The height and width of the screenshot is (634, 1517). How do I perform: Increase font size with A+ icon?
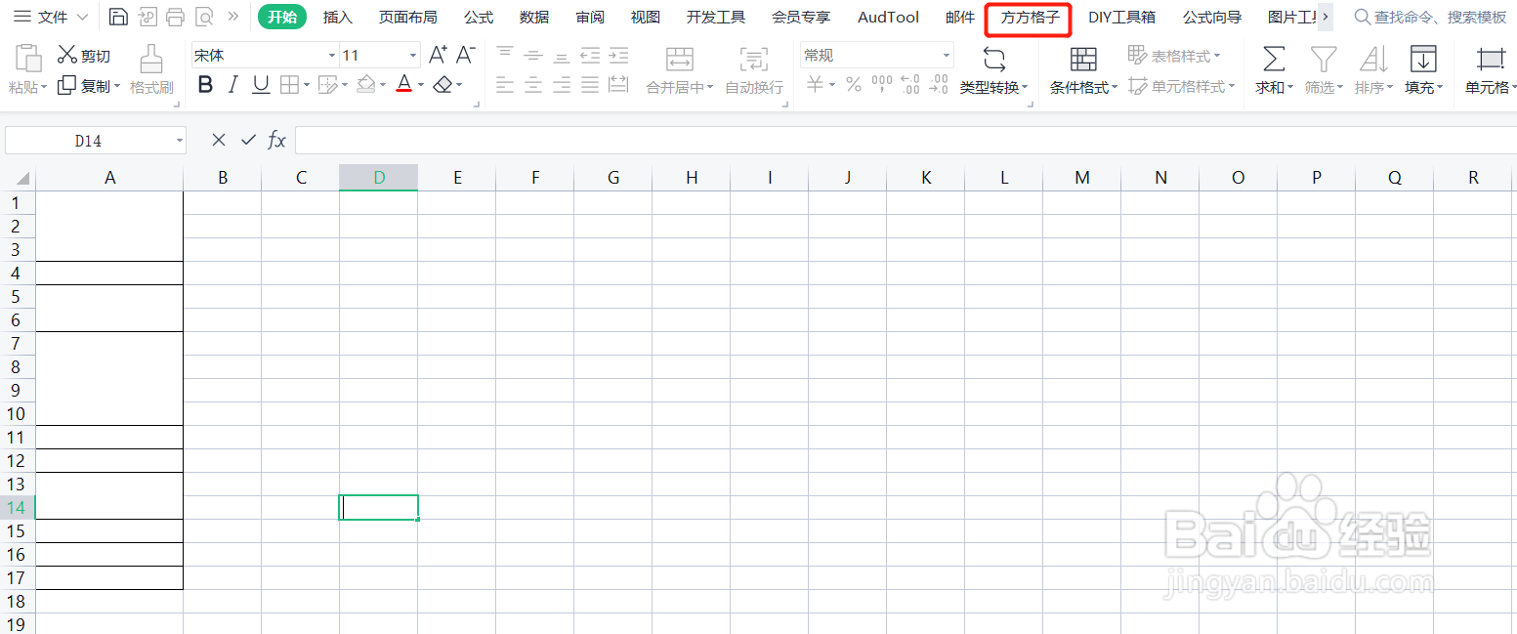point(439,55)
